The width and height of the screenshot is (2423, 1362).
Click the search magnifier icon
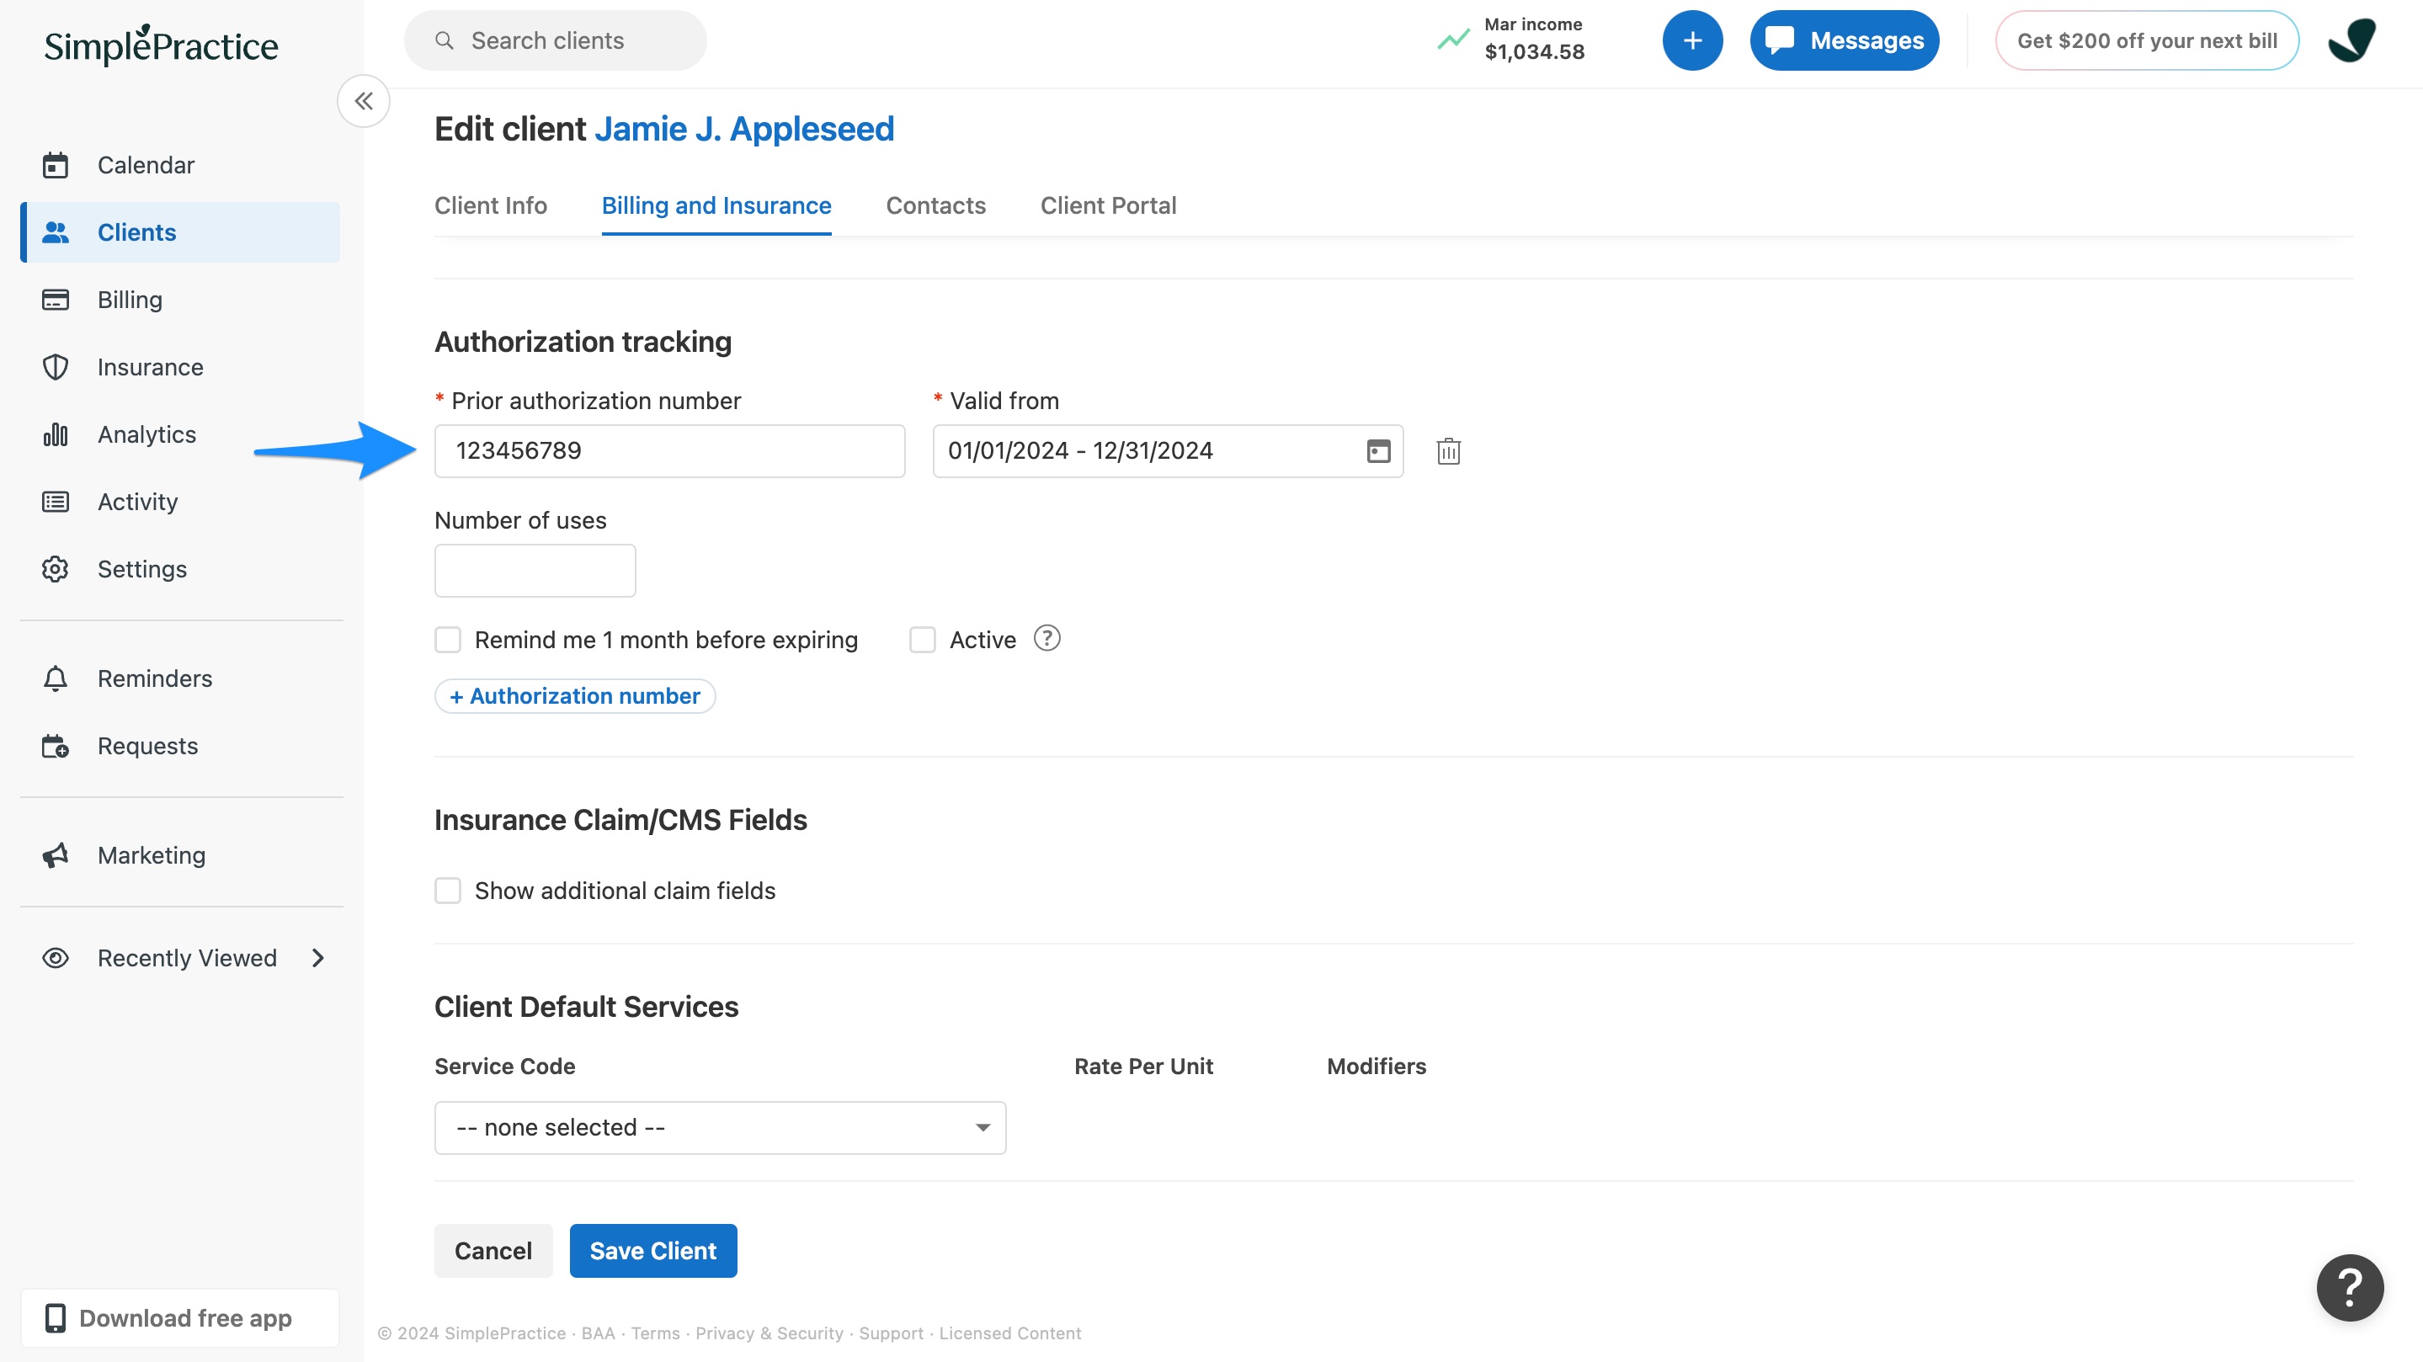[444, 40]
